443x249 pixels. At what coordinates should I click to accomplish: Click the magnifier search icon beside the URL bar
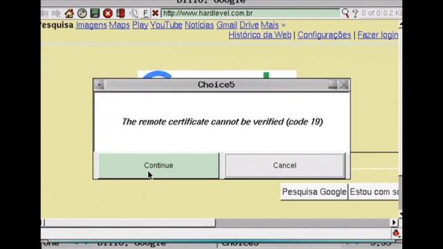point(345,13)
